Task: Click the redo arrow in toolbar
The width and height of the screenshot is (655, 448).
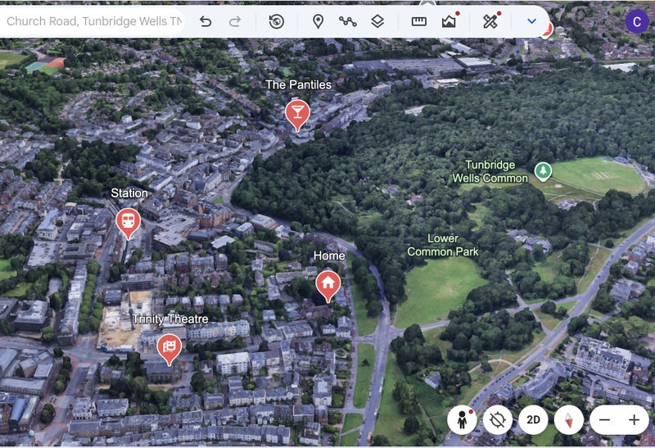Action: [x=235, y=21]
